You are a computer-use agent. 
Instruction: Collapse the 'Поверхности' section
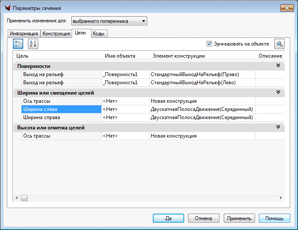coord(278,66)
